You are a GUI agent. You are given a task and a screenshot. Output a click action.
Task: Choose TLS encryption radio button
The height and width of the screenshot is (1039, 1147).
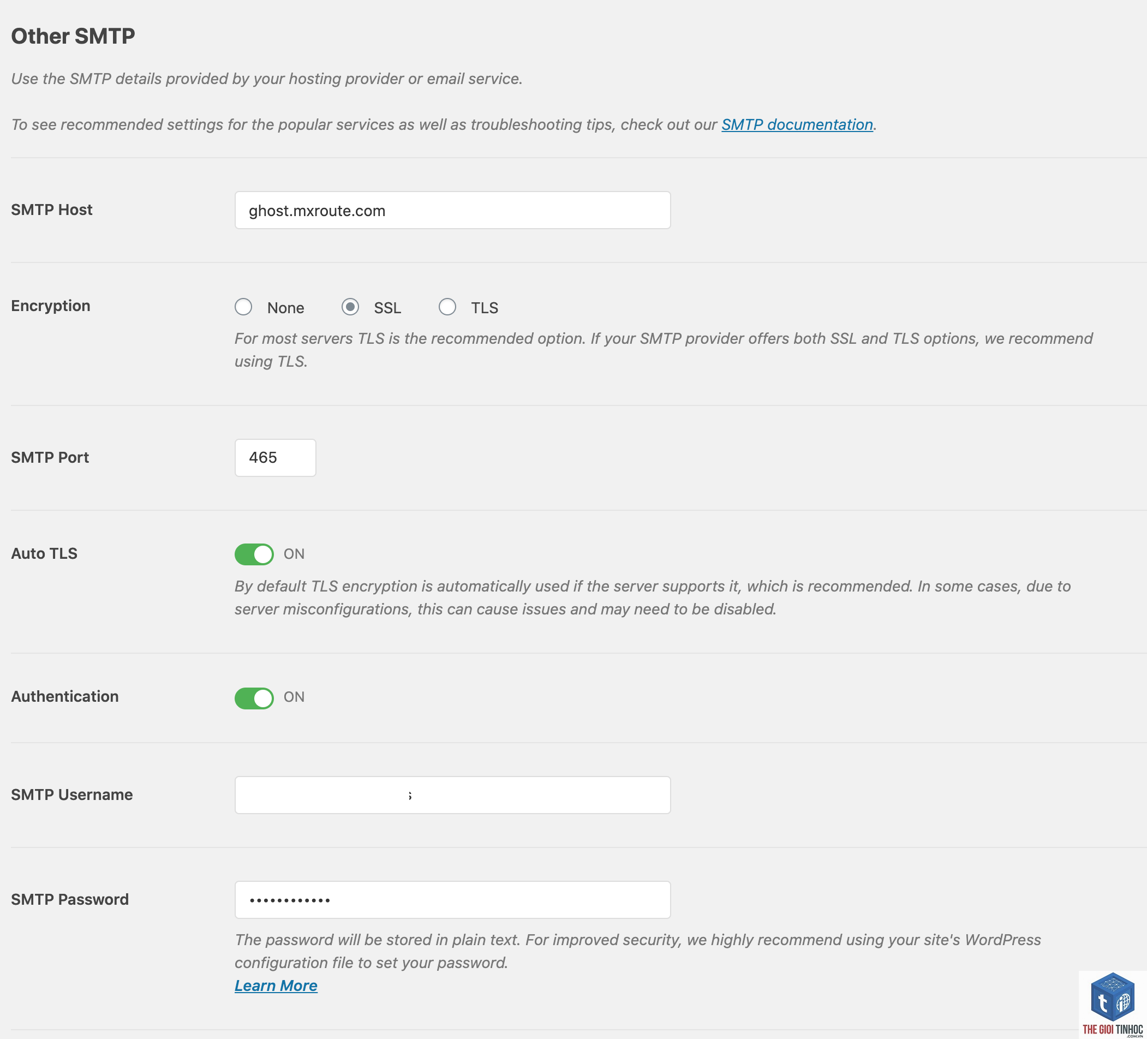point(447,307)
